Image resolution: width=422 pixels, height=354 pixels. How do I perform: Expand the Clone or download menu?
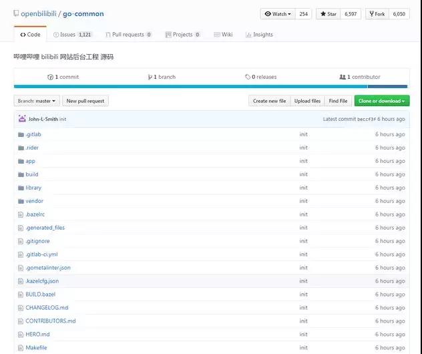coord(382,101)
